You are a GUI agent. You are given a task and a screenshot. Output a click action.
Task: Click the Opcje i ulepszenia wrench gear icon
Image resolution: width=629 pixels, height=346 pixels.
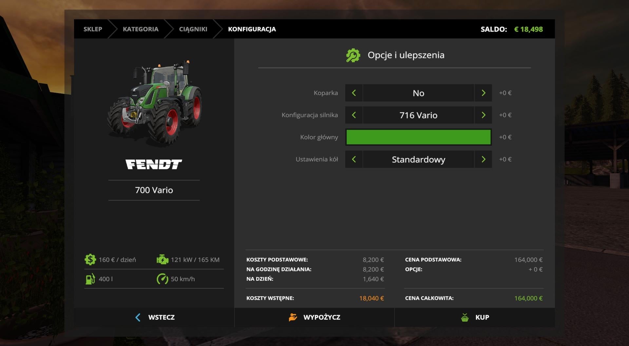coord(353,55)
